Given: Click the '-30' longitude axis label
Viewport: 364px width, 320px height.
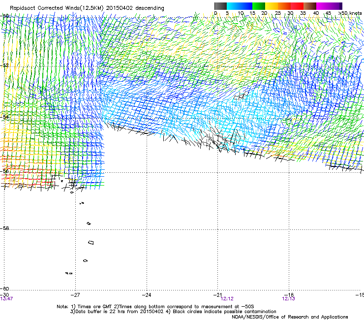Looking at the screenshot, I should [x=4, y=295].
